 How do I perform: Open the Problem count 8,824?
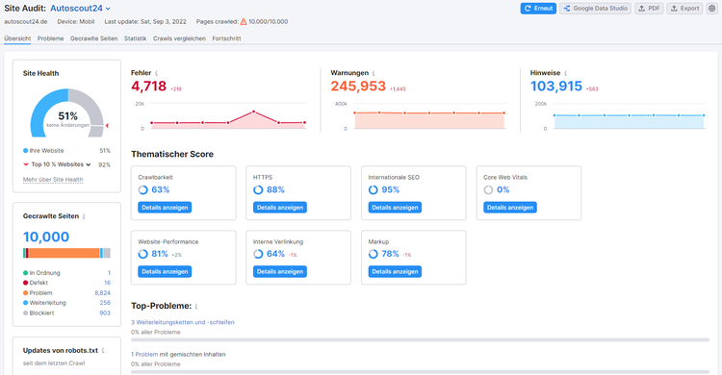click(x=103, y=293)
